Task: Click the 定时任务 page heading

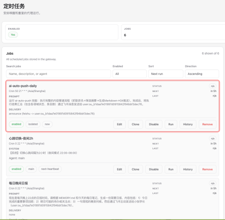Action: 14,6
